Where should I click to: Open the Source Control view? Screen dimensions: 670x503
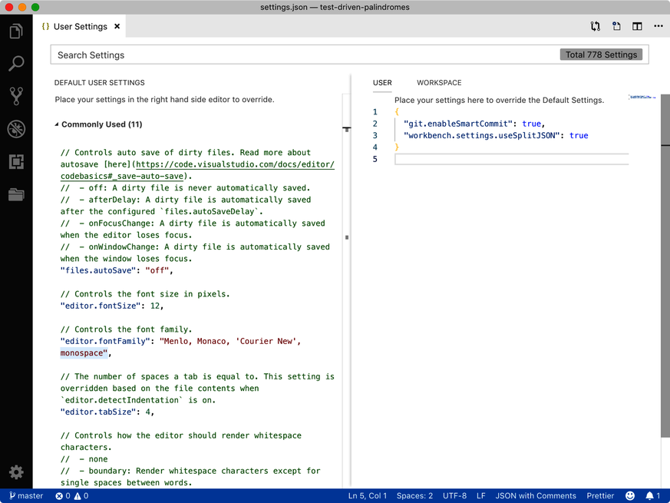point(16,95)
